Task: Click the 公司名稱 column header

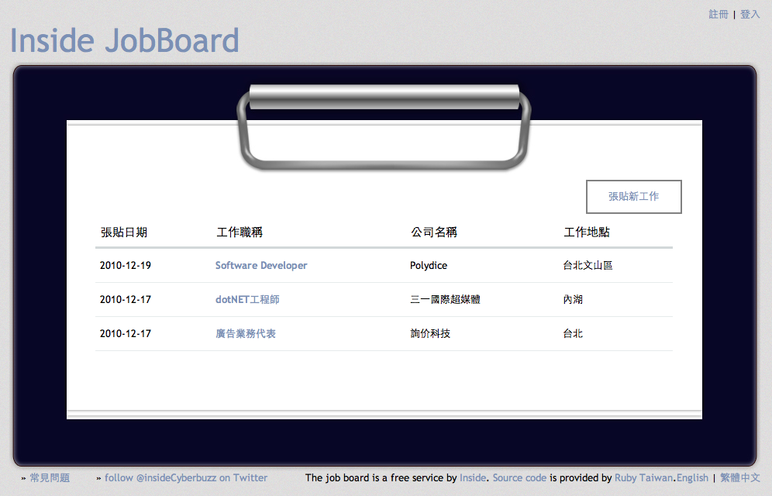Action: (434, 232)
